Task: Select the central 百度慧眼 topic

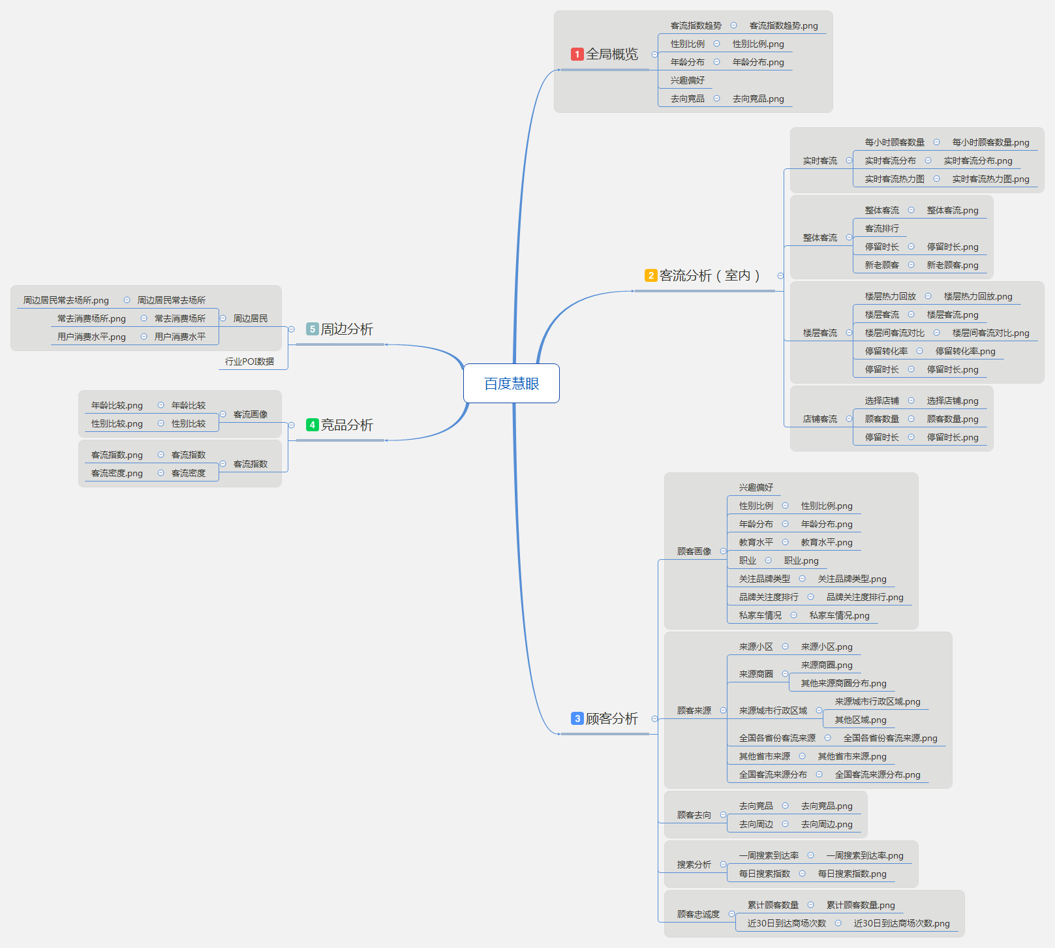Action: pos(512,384)
